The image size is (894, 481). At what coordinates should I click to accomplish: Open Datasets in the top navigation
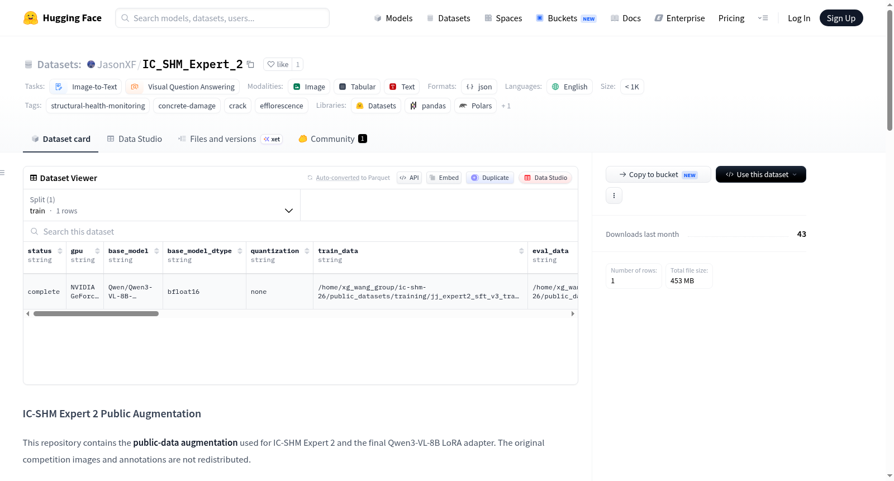coord(448,18)
